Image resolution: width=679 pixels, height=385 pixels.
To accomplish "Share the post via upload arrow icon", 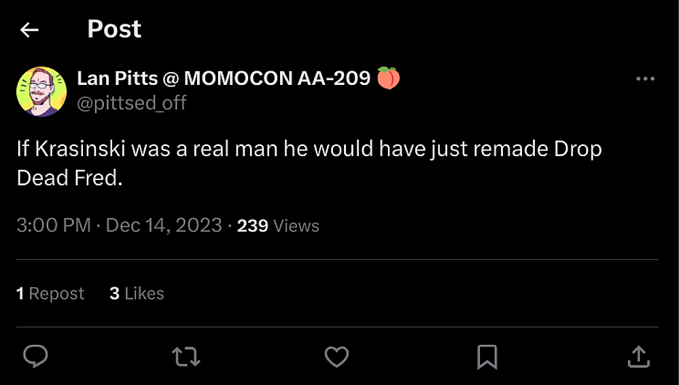I will [638, 356].
